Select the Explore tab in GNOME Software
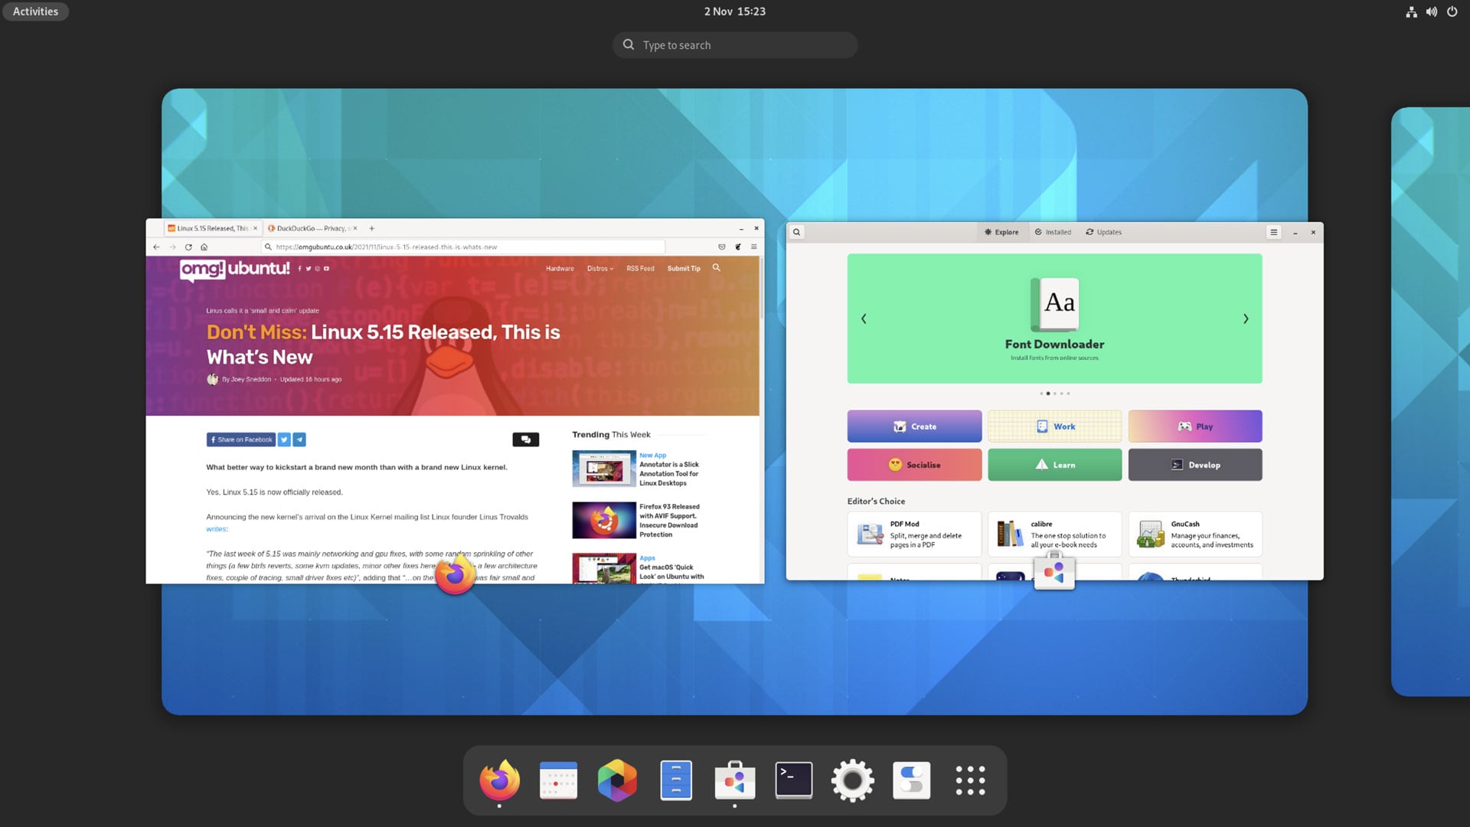 click(x=1001, y=231)
